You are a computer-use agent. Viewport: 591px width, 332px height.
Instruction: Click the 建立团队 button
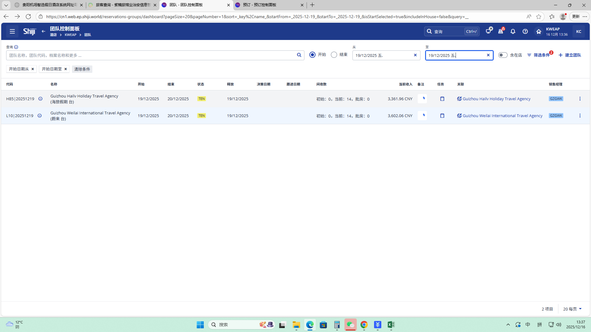pyautogui.click(x=570, y=55)
